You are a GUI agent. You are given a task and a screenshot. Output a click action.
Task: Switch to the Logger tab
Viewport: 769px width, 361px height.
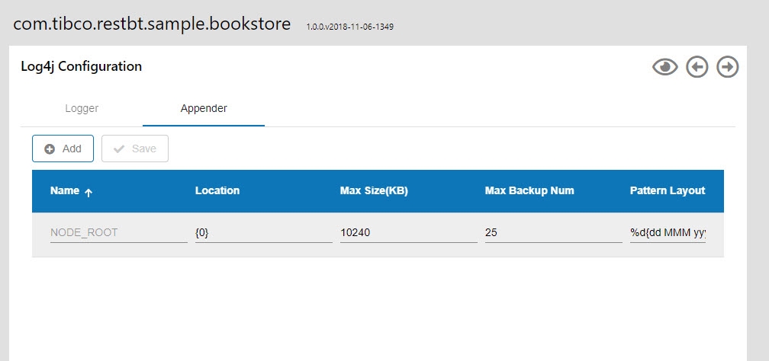[x=82, y=109]
